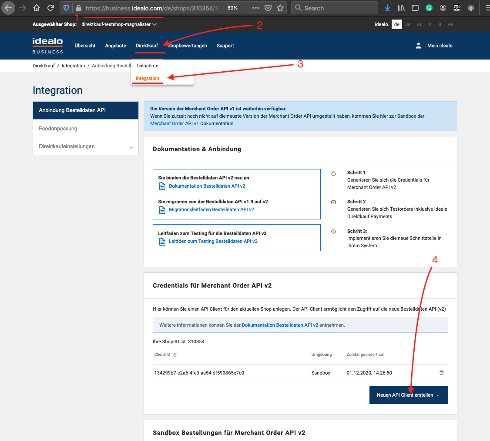Click the Schritt 3 gear icon
490x441 pixels.
pyautogui.click(x=333, y=231)
